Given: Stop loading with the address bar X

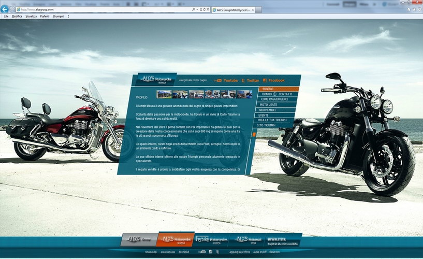Looking at the screenshot, I should click(x=208, y=9).
